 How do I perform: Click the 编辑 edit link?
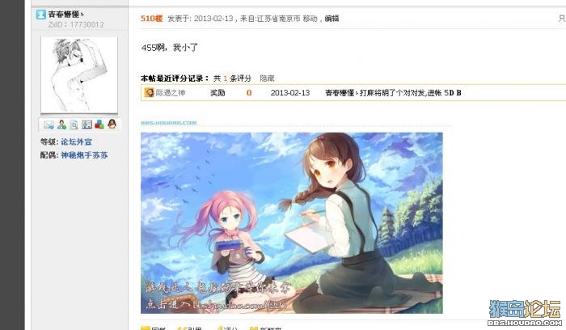coord(332,19)
